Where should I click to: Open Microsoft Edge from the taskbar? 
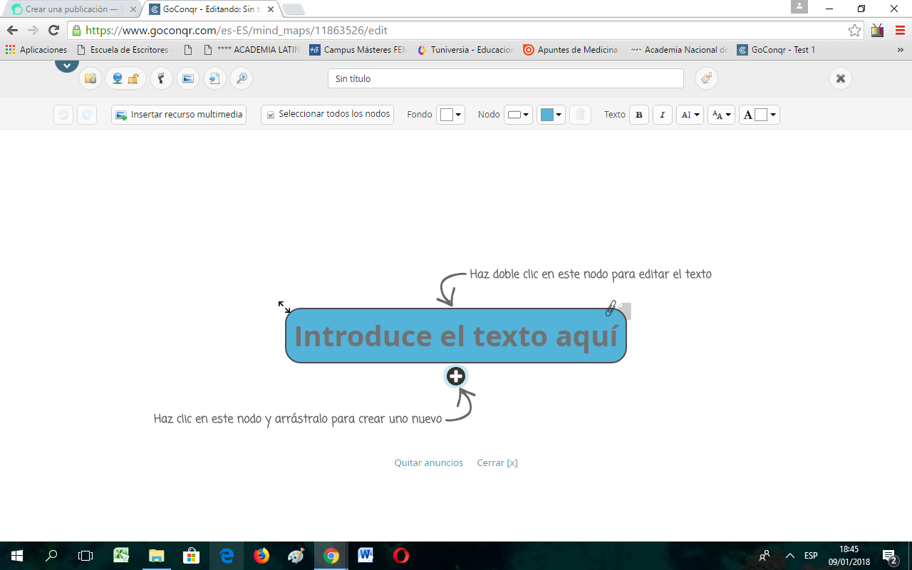(227, 556)
